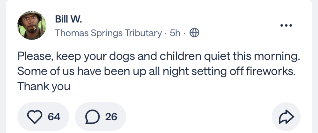Open the Thomas Springs Tributary neighborhood
The image size is (318, 133).
point(108,33)
